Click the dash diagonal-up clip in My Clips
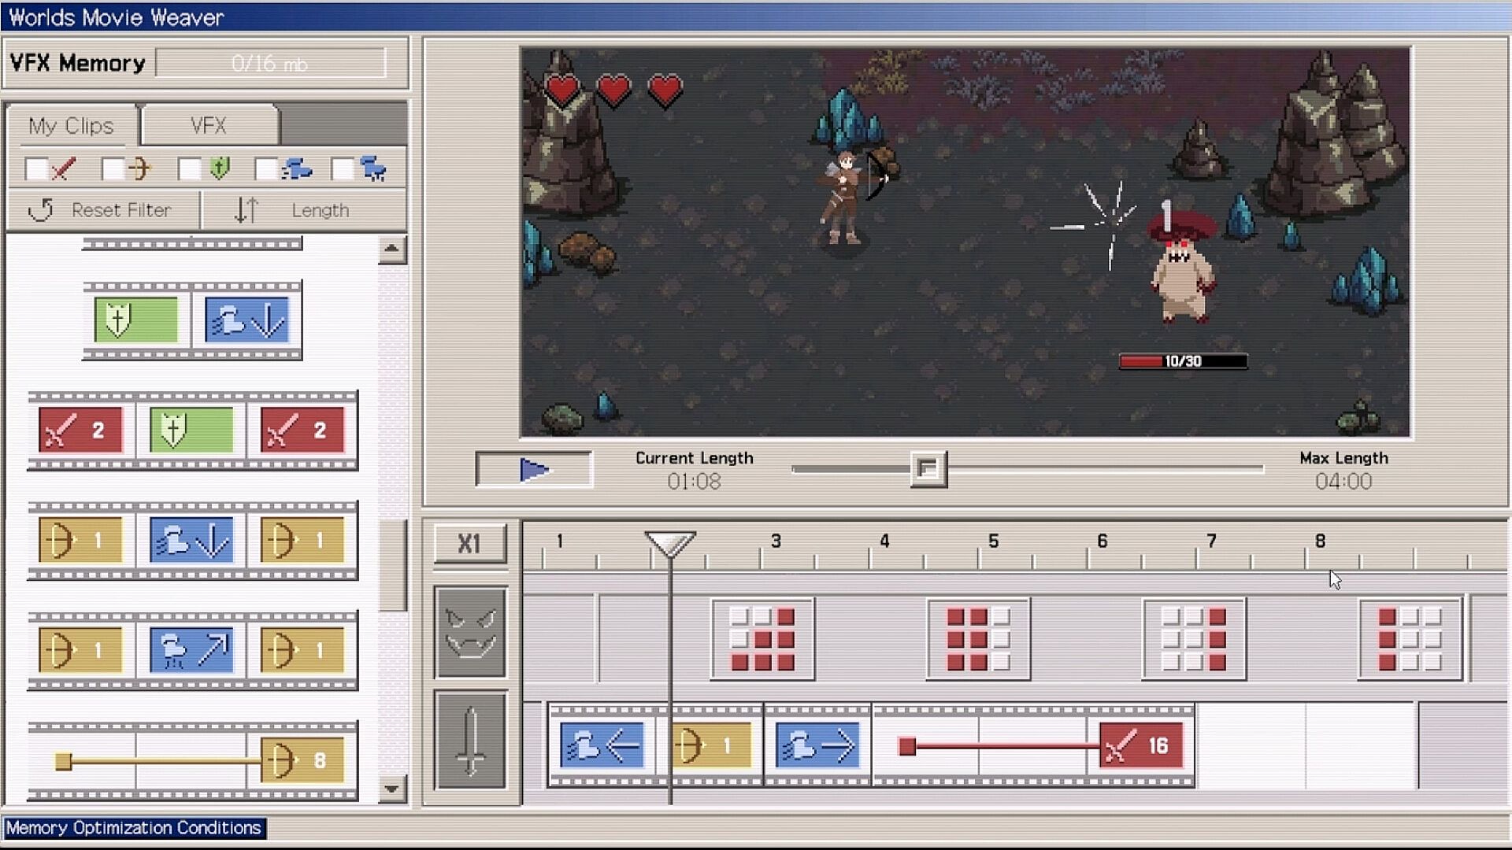The height and width of the screenshot is (850, 1512). tap(191, 650)
